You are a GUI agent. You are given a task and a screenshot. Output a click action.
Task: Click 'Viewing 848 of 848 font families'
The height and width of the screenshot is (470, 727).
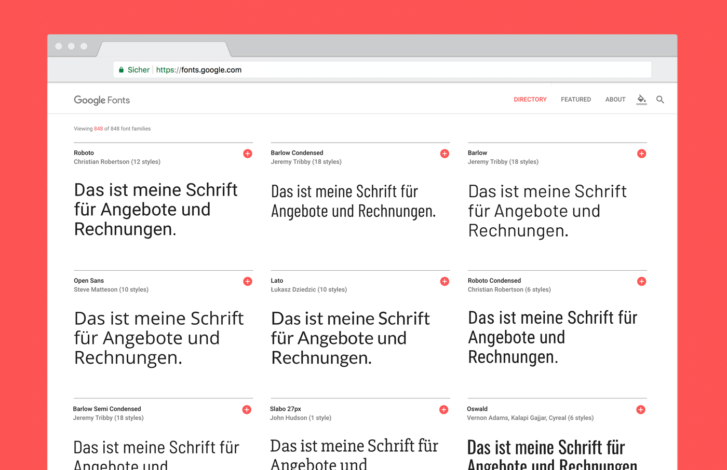[112, 129]
